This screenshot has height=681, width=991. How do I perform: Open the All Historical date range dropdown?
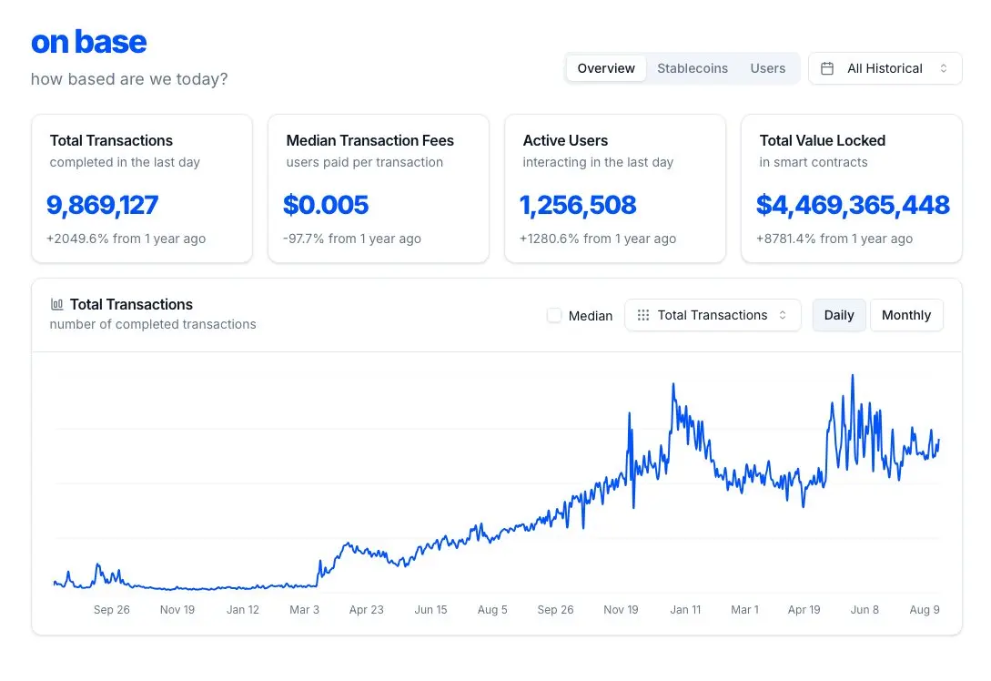885,68
